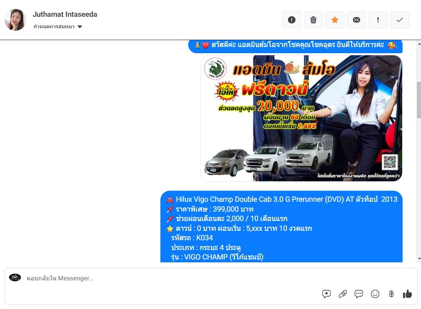Open saved replies star bubble icon
The height and width of the screenshot is (309, 421).
tap(326, 294)
